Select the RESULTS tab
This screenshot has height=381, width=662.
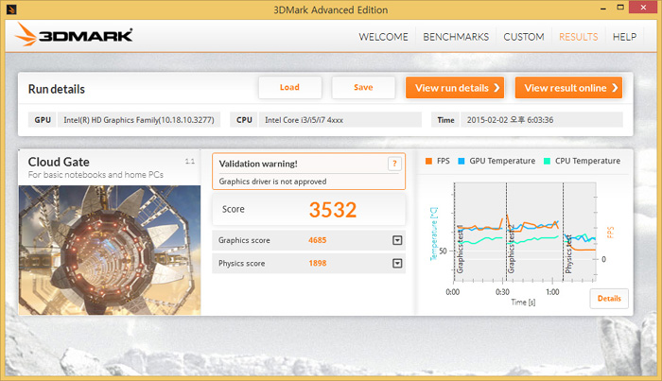coord(579,37)
